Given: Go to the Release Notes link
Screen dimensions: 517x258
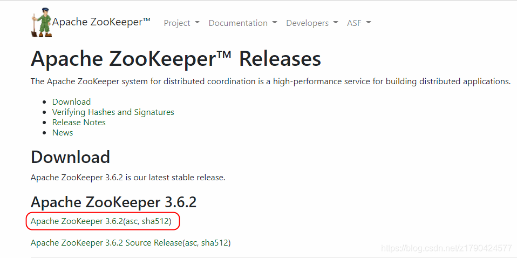Looking at the screenshot, I should click(x=79, y=123).
